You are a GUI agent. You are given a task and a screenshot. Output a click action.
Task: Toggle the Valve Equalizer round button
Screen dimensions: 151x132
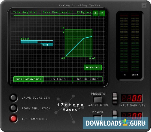tap(13, 98)
